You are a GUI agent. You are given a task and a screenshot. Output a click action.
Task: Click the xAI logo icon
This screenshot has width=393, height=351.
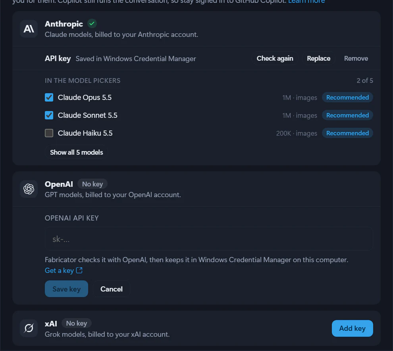(x=29, y=328)
